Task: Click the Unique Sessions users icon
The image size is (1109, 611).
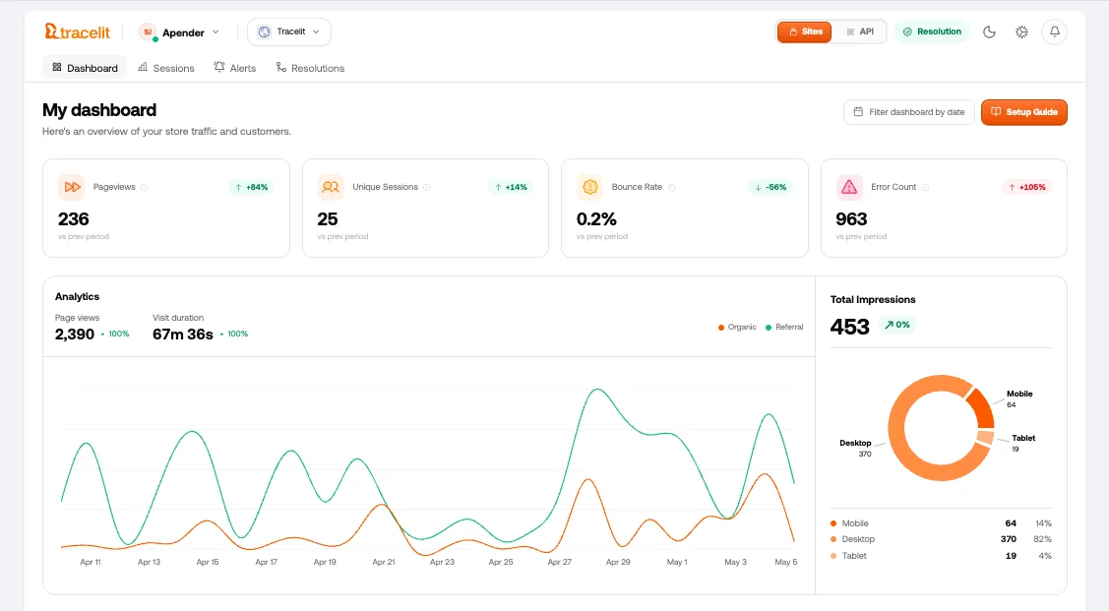Action: 331,187
